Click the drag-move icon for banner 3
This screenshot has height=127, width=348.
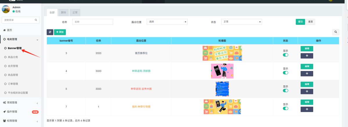click(x=307, y=56)
